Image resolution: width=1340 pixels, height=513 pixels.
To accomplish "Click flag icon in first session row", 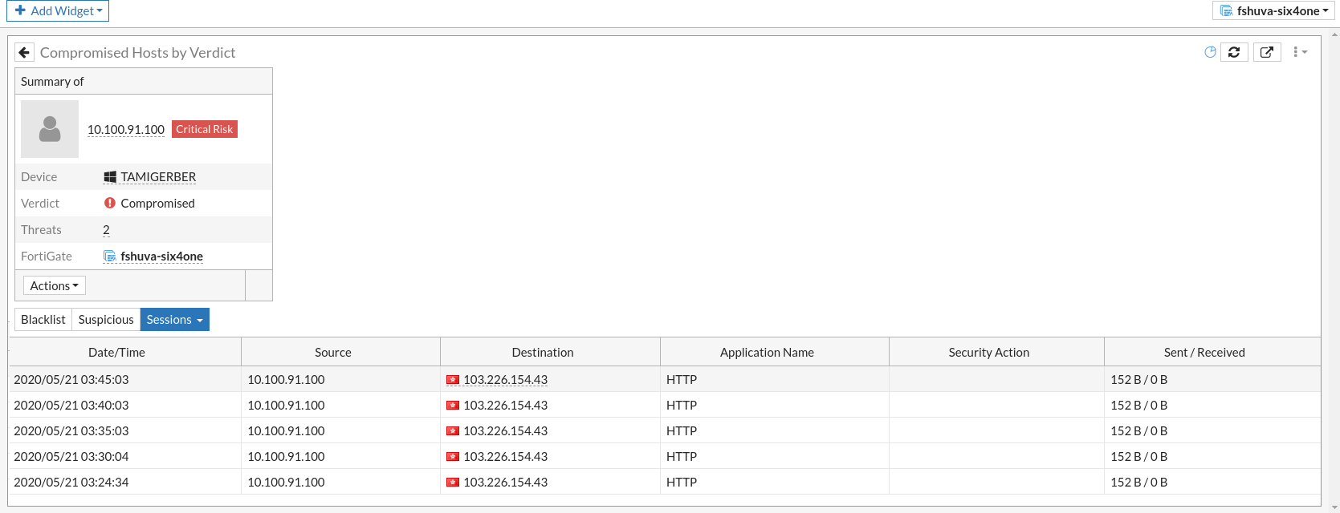I will tap(453, 380).
